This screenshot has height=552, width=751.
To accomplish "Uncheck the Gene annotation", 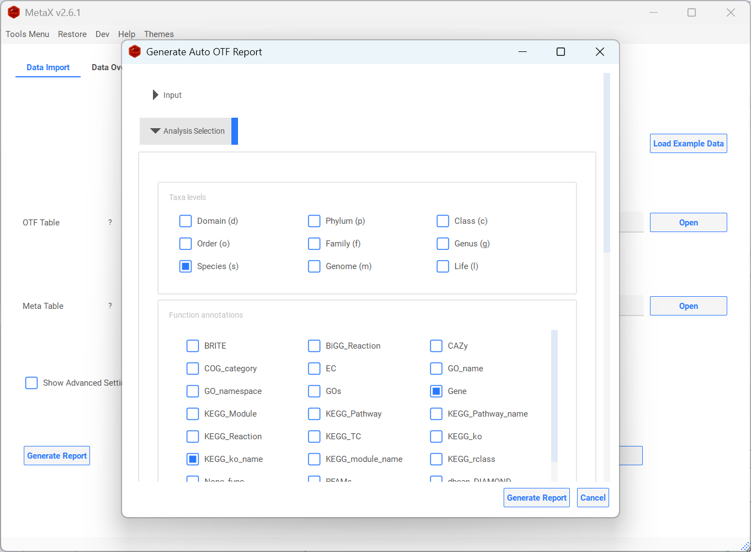I will click(436, 391).
